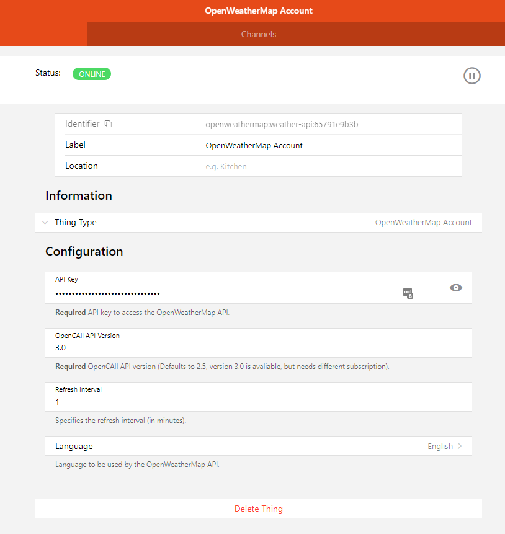The image size is (505, 534).
Task: Click the Configuration section heading
Action: (x=84, y=251)
